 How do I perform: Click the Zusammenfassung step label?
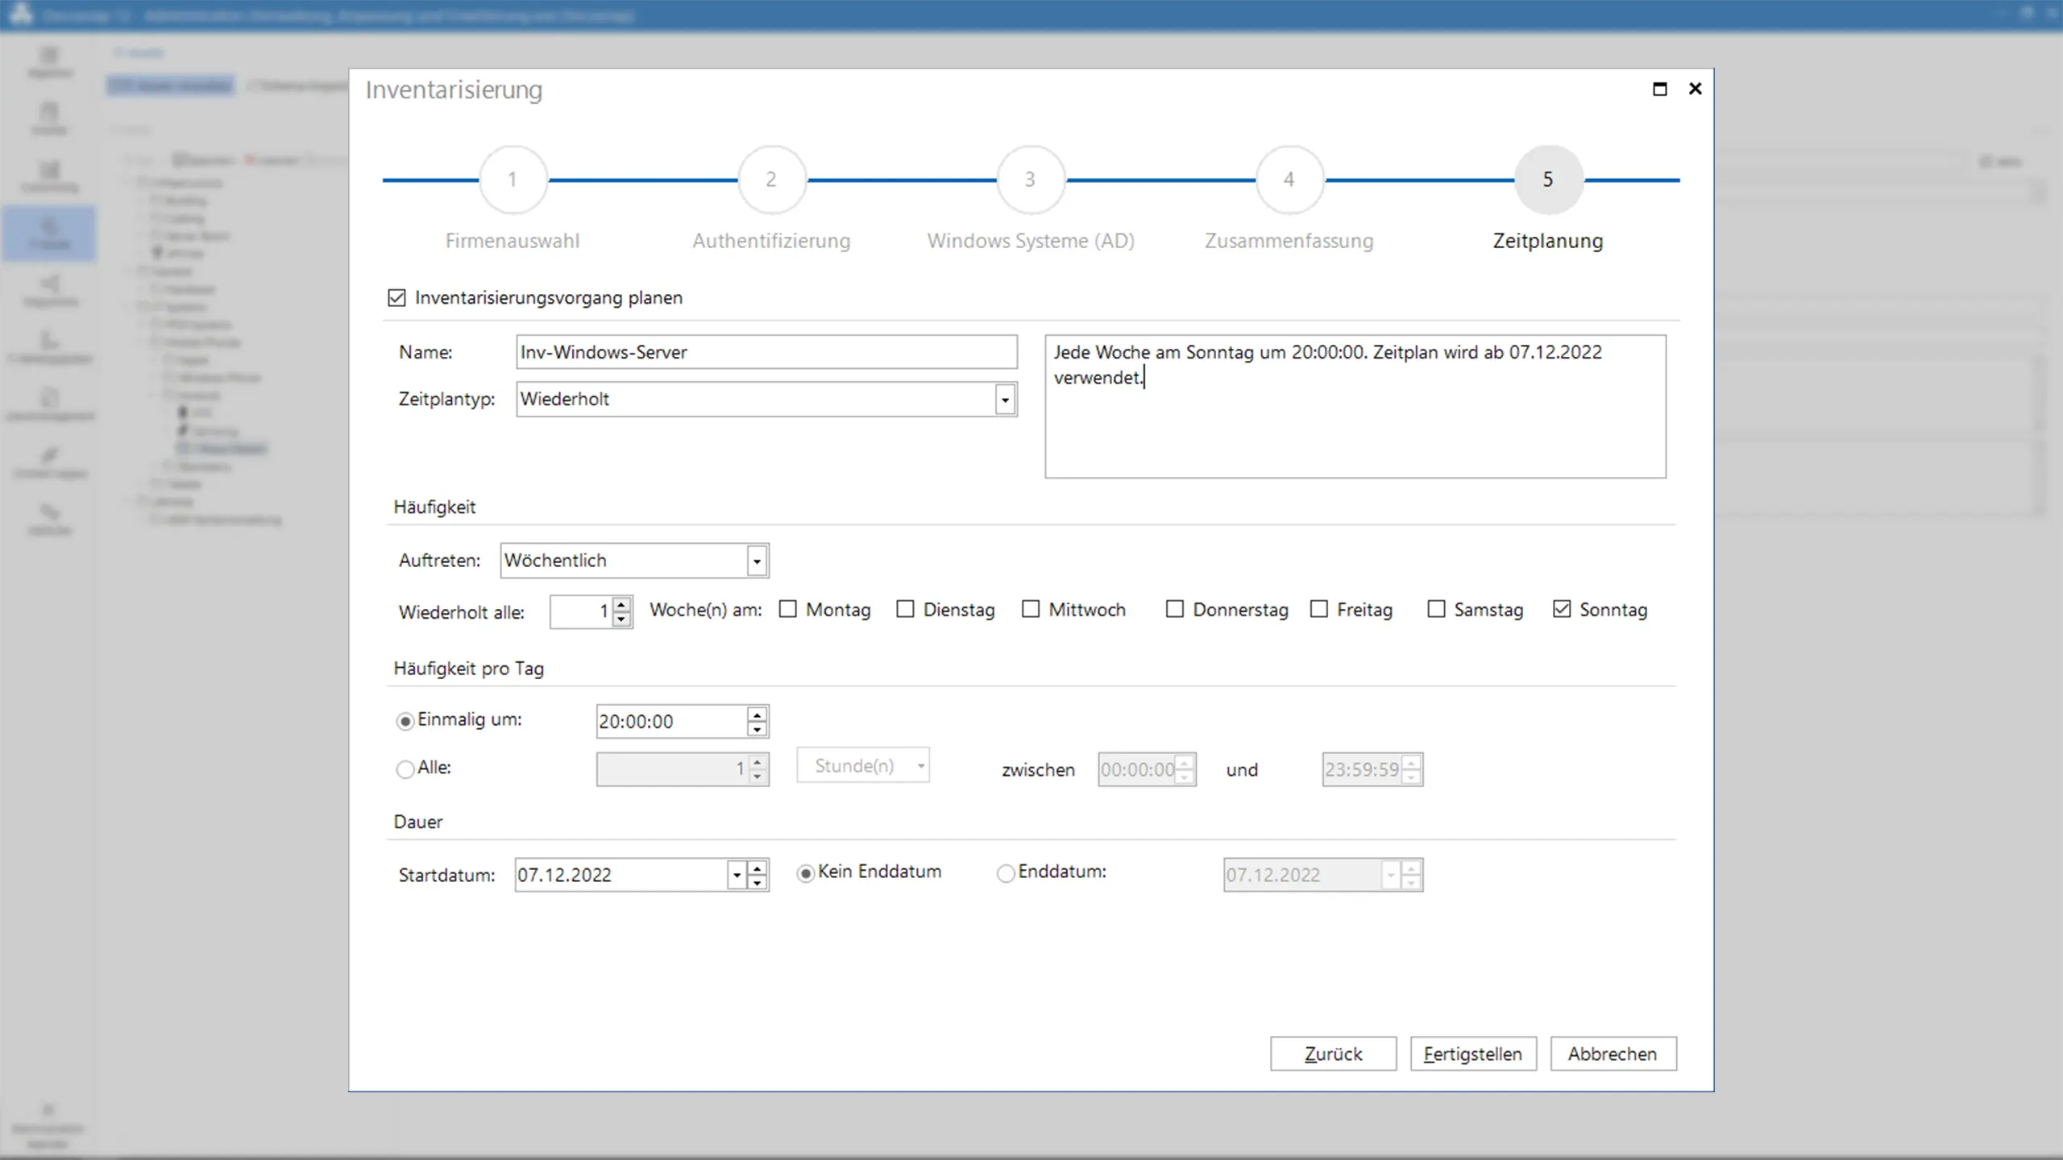click(x=1289, y=241)
